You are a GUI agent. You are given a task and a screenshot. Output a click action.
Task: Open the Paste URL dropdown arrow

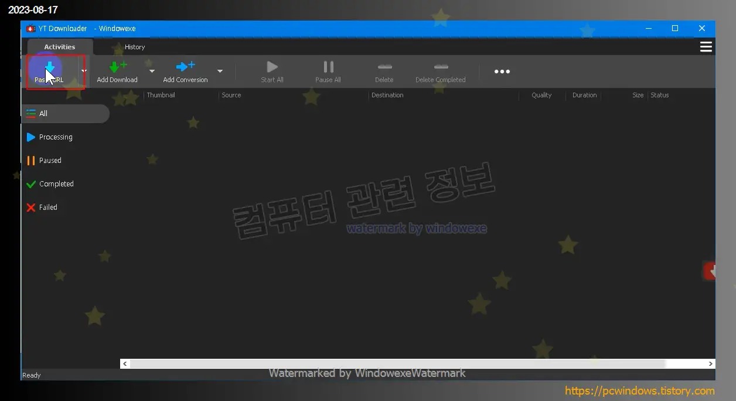(84, 71)
